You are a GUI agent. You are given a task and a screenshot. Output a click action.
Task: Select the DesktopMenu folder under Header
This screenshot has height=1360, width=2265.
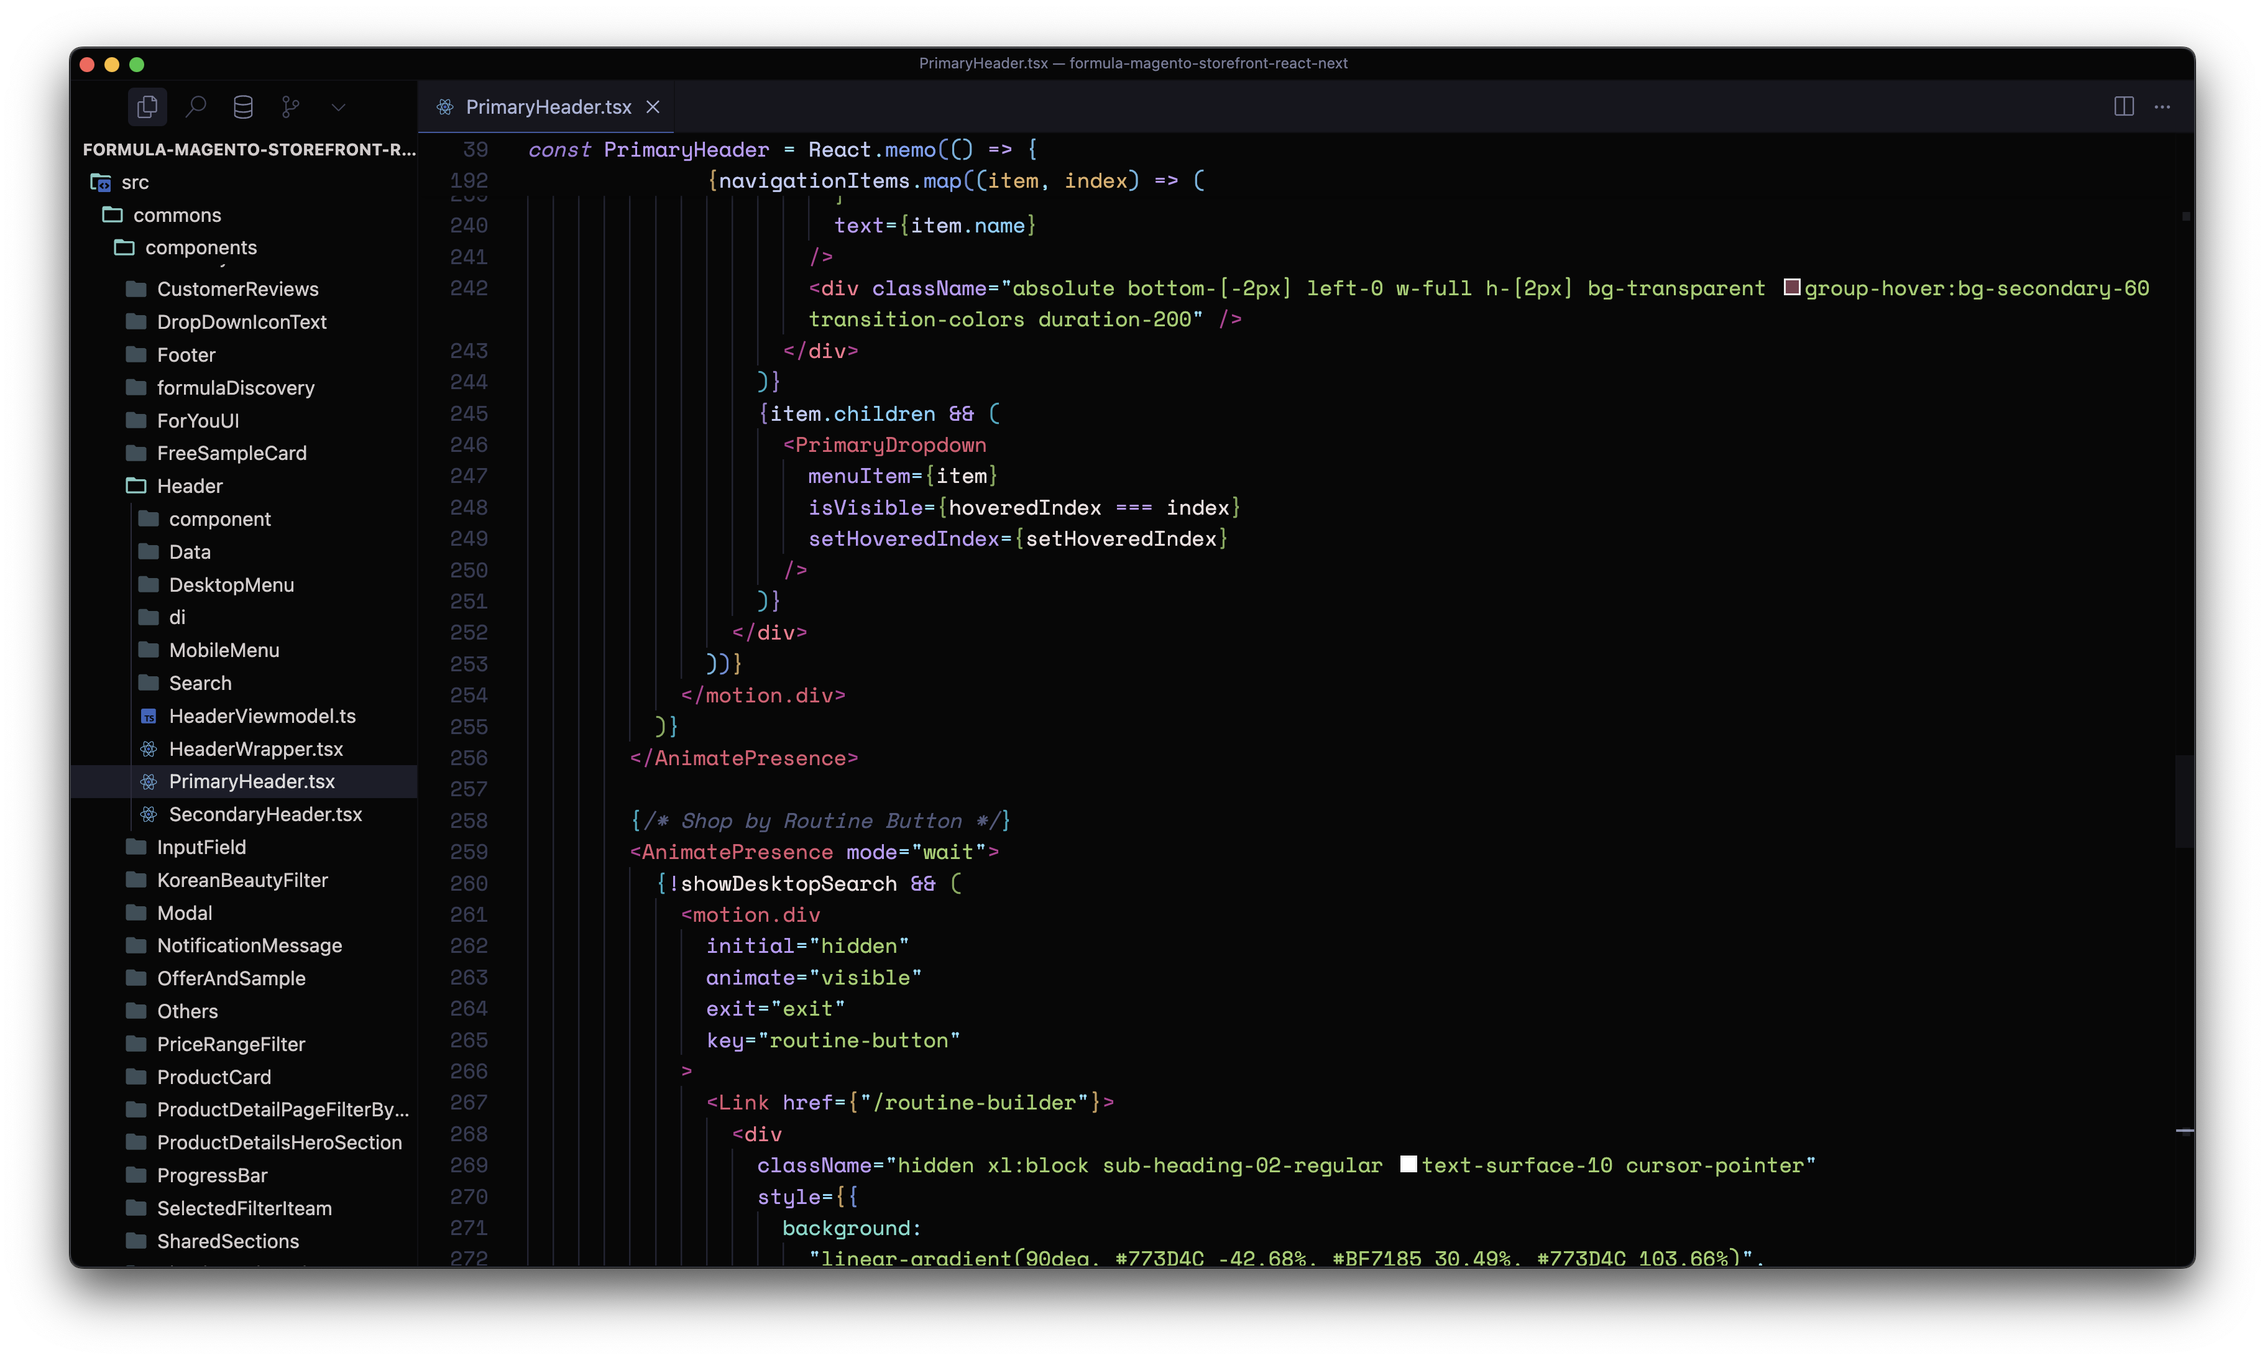(232, 584)
